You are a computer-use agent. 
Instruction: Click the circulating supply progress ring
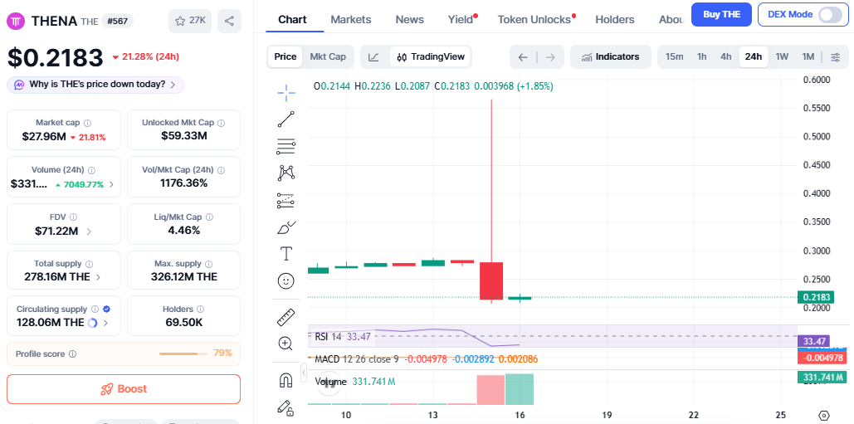(92, 323)
